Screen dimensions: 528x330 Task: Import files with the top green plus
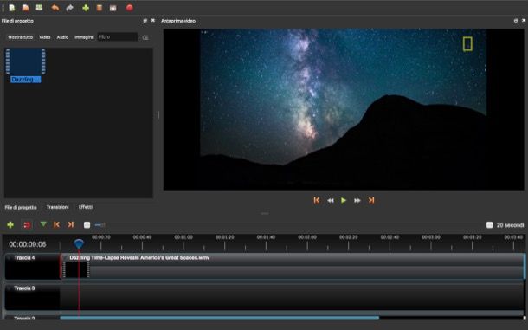coord(86,8)
